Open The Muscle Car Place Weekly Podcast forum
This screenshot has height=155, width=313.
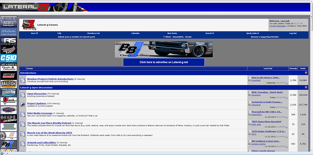tap(49, 123)
